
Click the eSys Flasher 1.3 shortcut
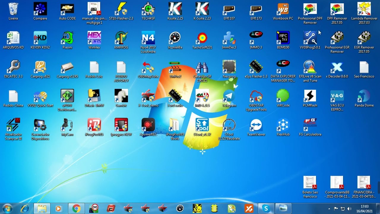pos(256,67)
